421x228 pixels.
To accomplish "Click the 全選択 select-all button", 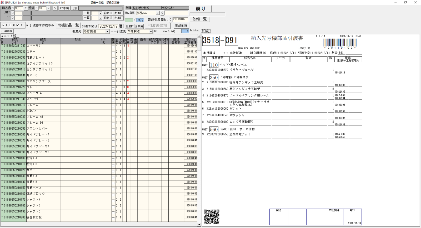I will [129, 26].
